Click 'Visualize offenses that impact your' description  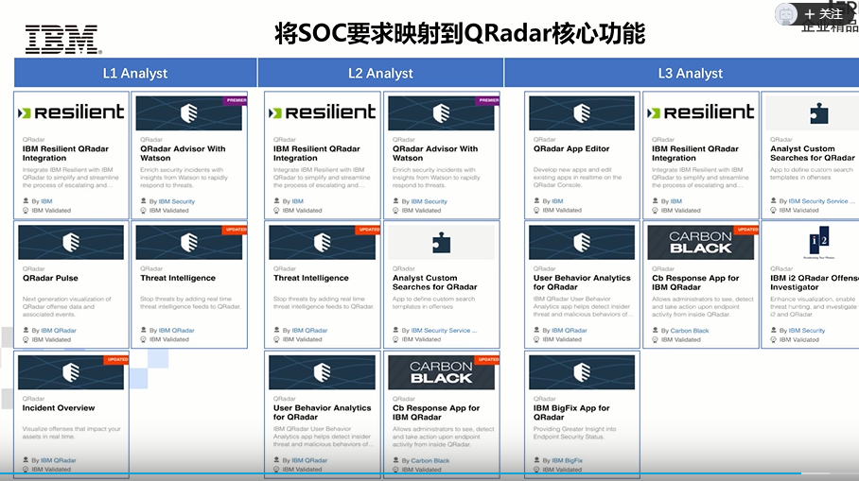pos(71,429)
